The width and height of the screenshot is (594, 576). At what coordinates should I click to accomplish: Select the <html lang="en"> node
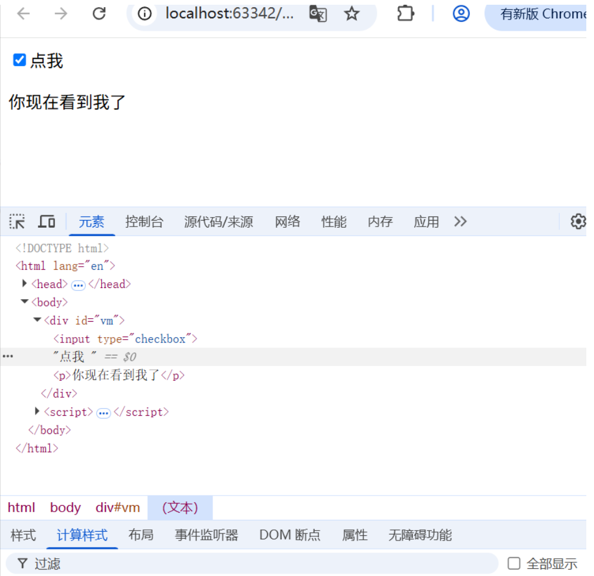(x=65, y=266)
